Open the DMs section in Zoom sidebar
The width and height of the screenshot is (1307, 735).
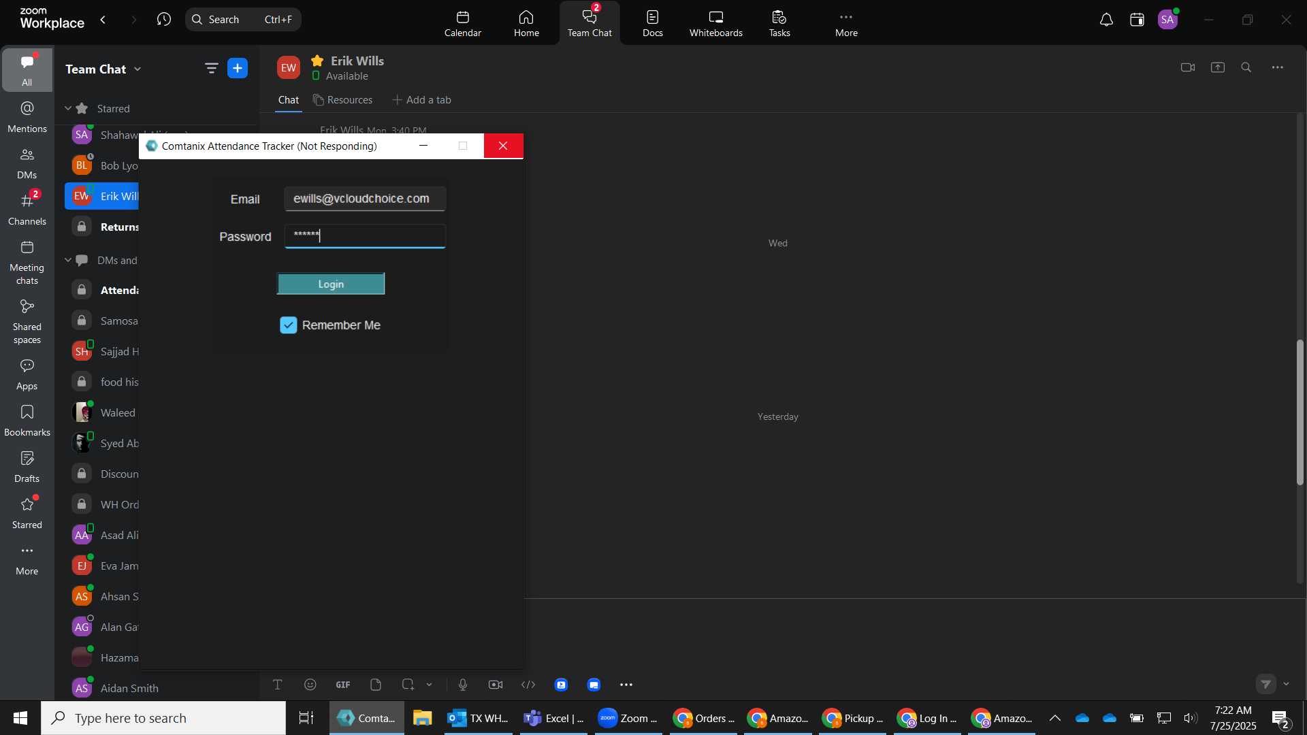[x=27, y=163]
